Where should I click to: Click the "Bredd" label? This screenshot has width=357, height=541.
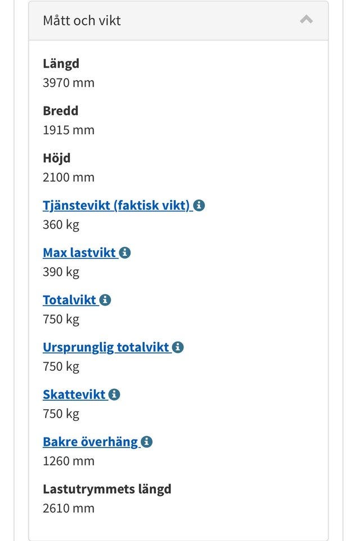[60, 111]
